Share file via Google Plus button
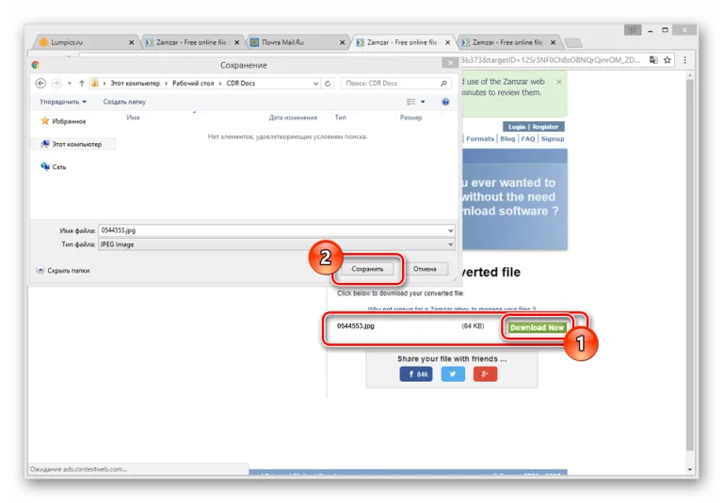The width and height of the screenshot is (723, 503). click(x=485, y=374)
